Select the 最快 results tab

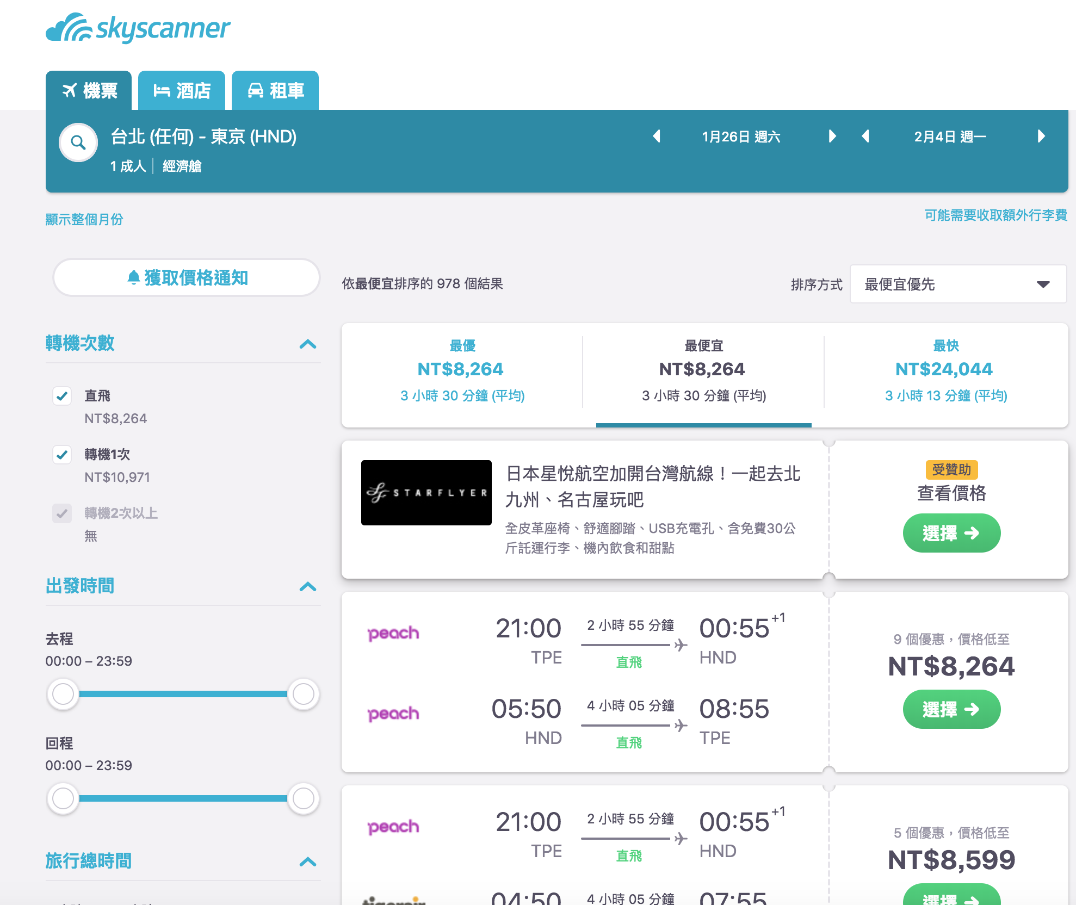944,371
